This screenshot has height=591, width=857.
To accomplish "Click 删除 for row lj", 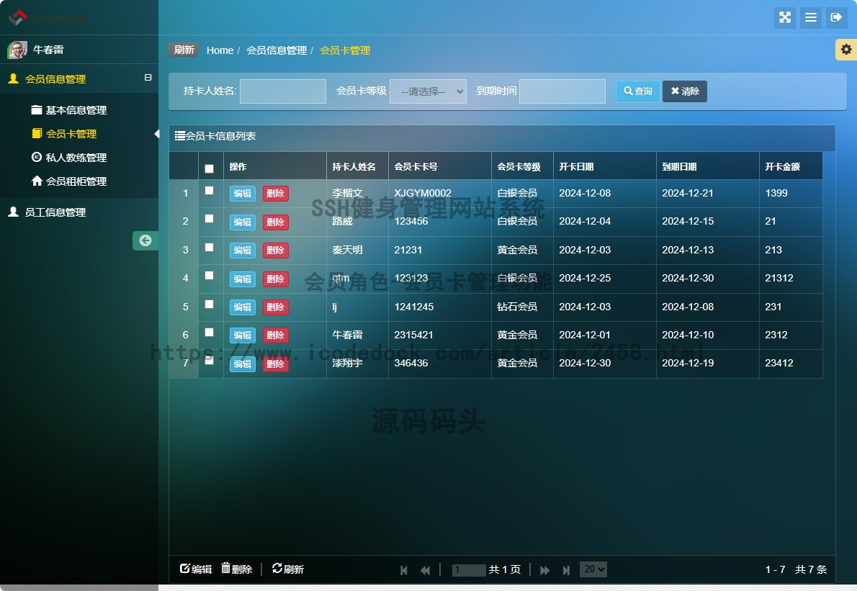I will pos(275,307).
